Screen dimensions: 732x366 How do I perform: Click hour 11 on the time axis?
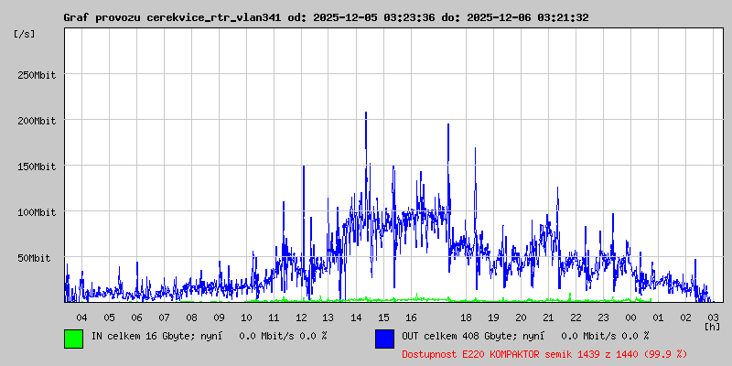pyautogui.click(x=274, y=318)
